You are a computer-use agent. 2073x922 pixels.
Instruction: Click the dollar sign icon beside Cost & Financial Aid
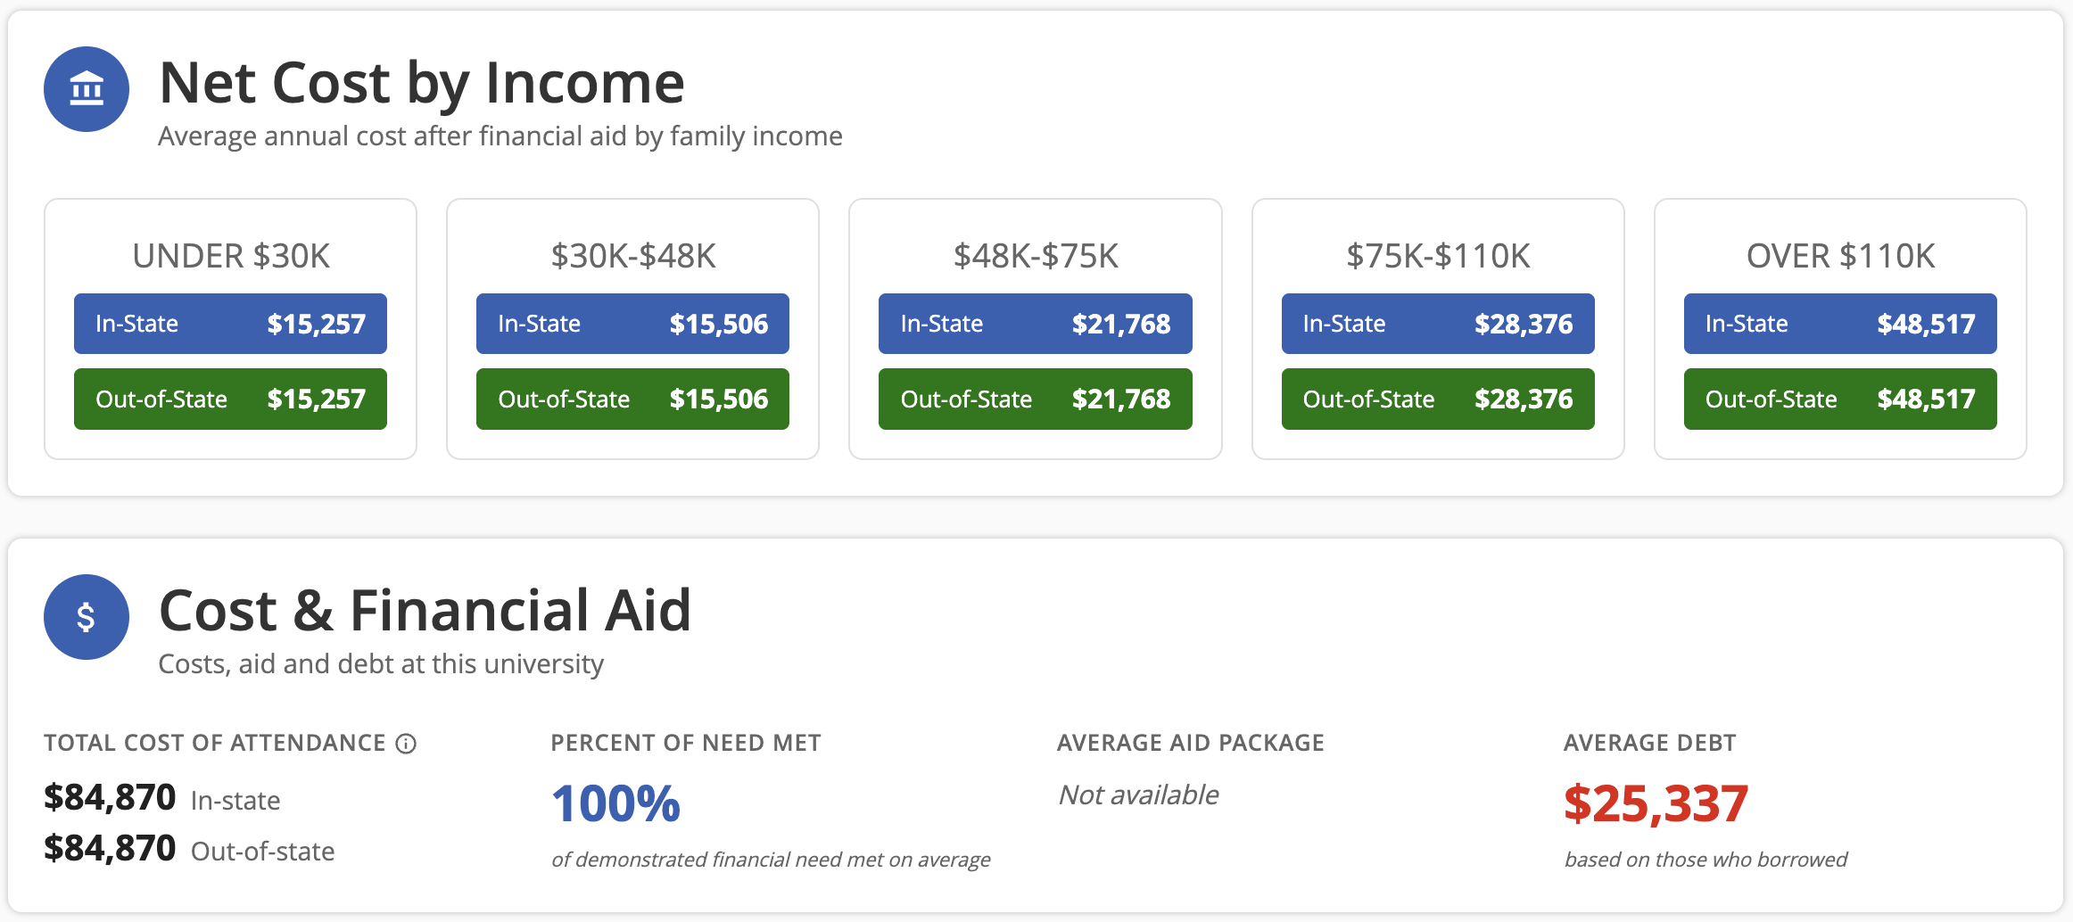click(87, 617)
